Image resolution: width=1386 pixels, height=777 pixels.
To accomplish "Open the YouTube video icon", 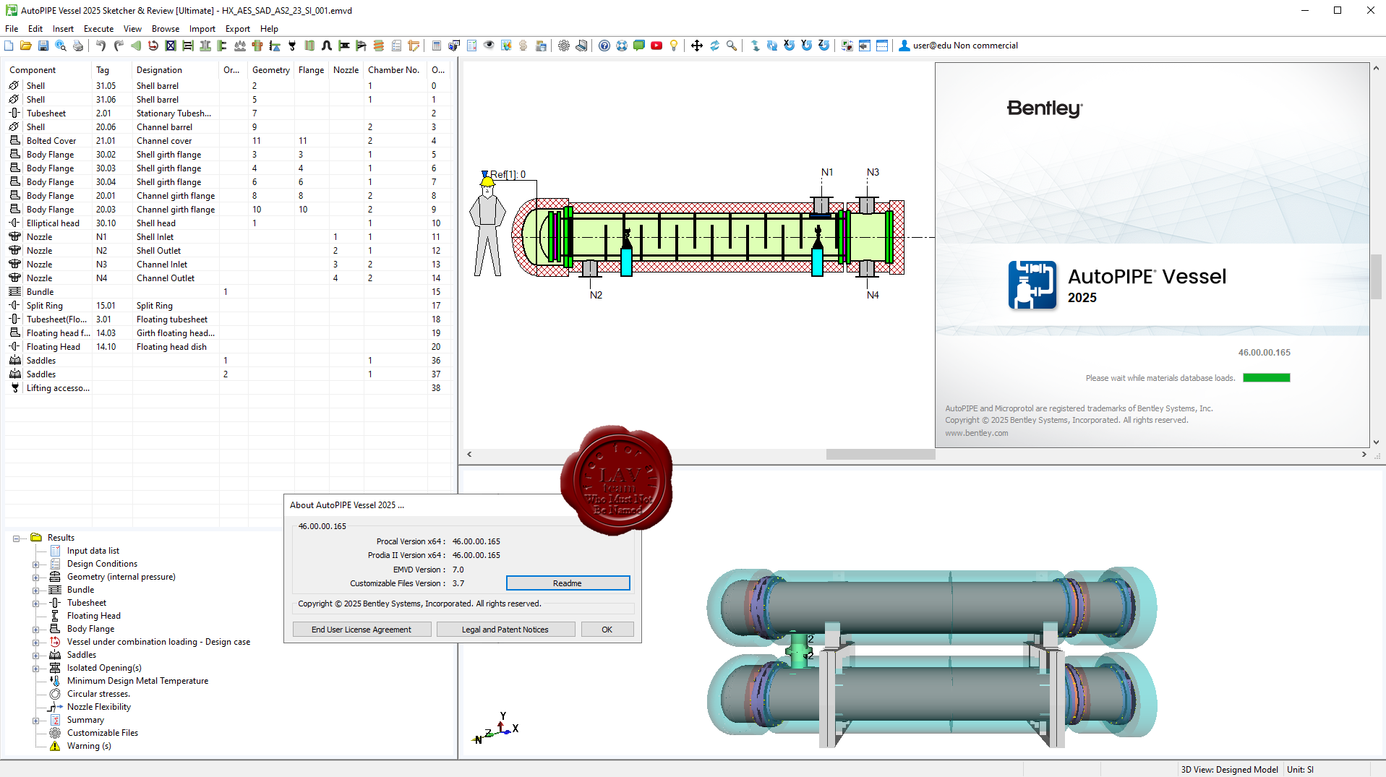I will (656, 46).
